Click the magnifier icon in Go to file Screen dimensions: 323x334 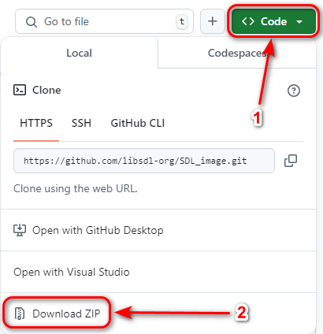click(32, 22)
